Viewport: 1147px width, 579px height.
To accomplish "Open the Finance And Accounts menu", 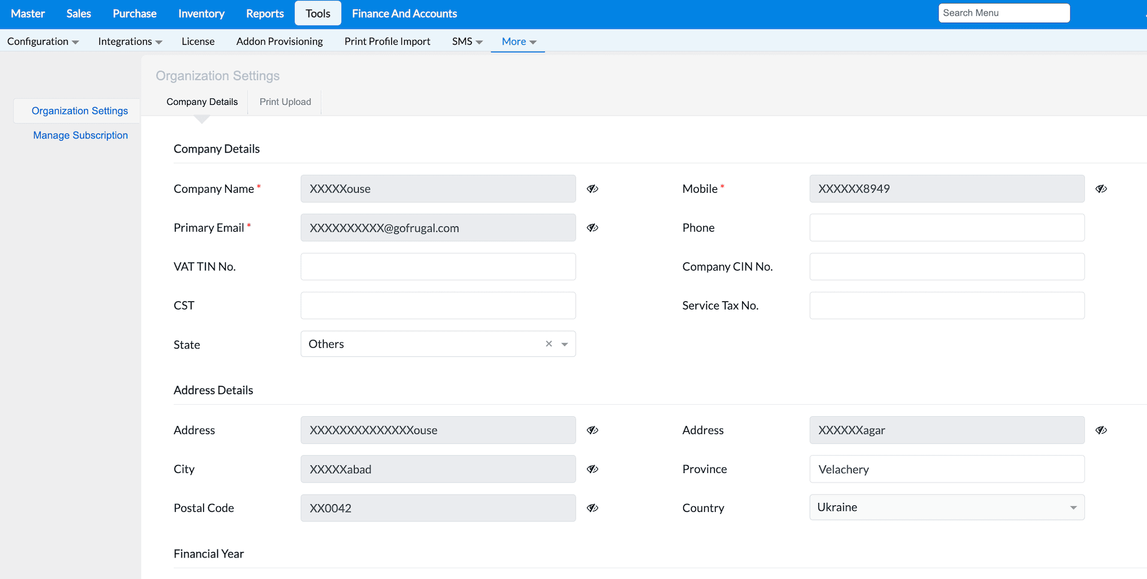I will [404, 14].
